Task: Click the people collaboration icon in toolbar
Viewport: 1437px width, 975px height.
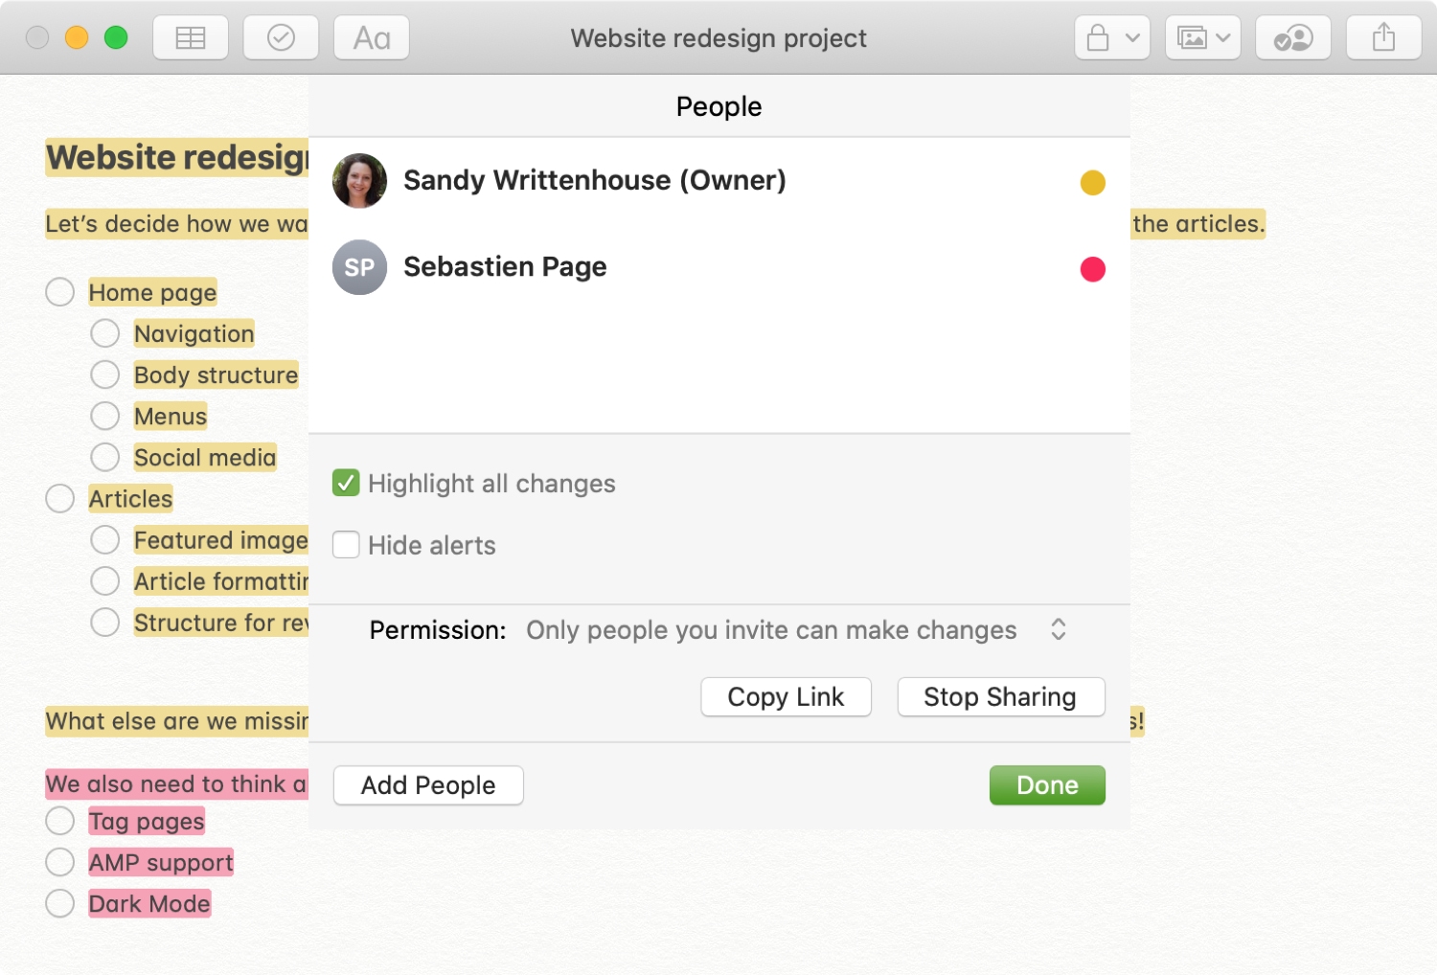Action: point(1293,38)
